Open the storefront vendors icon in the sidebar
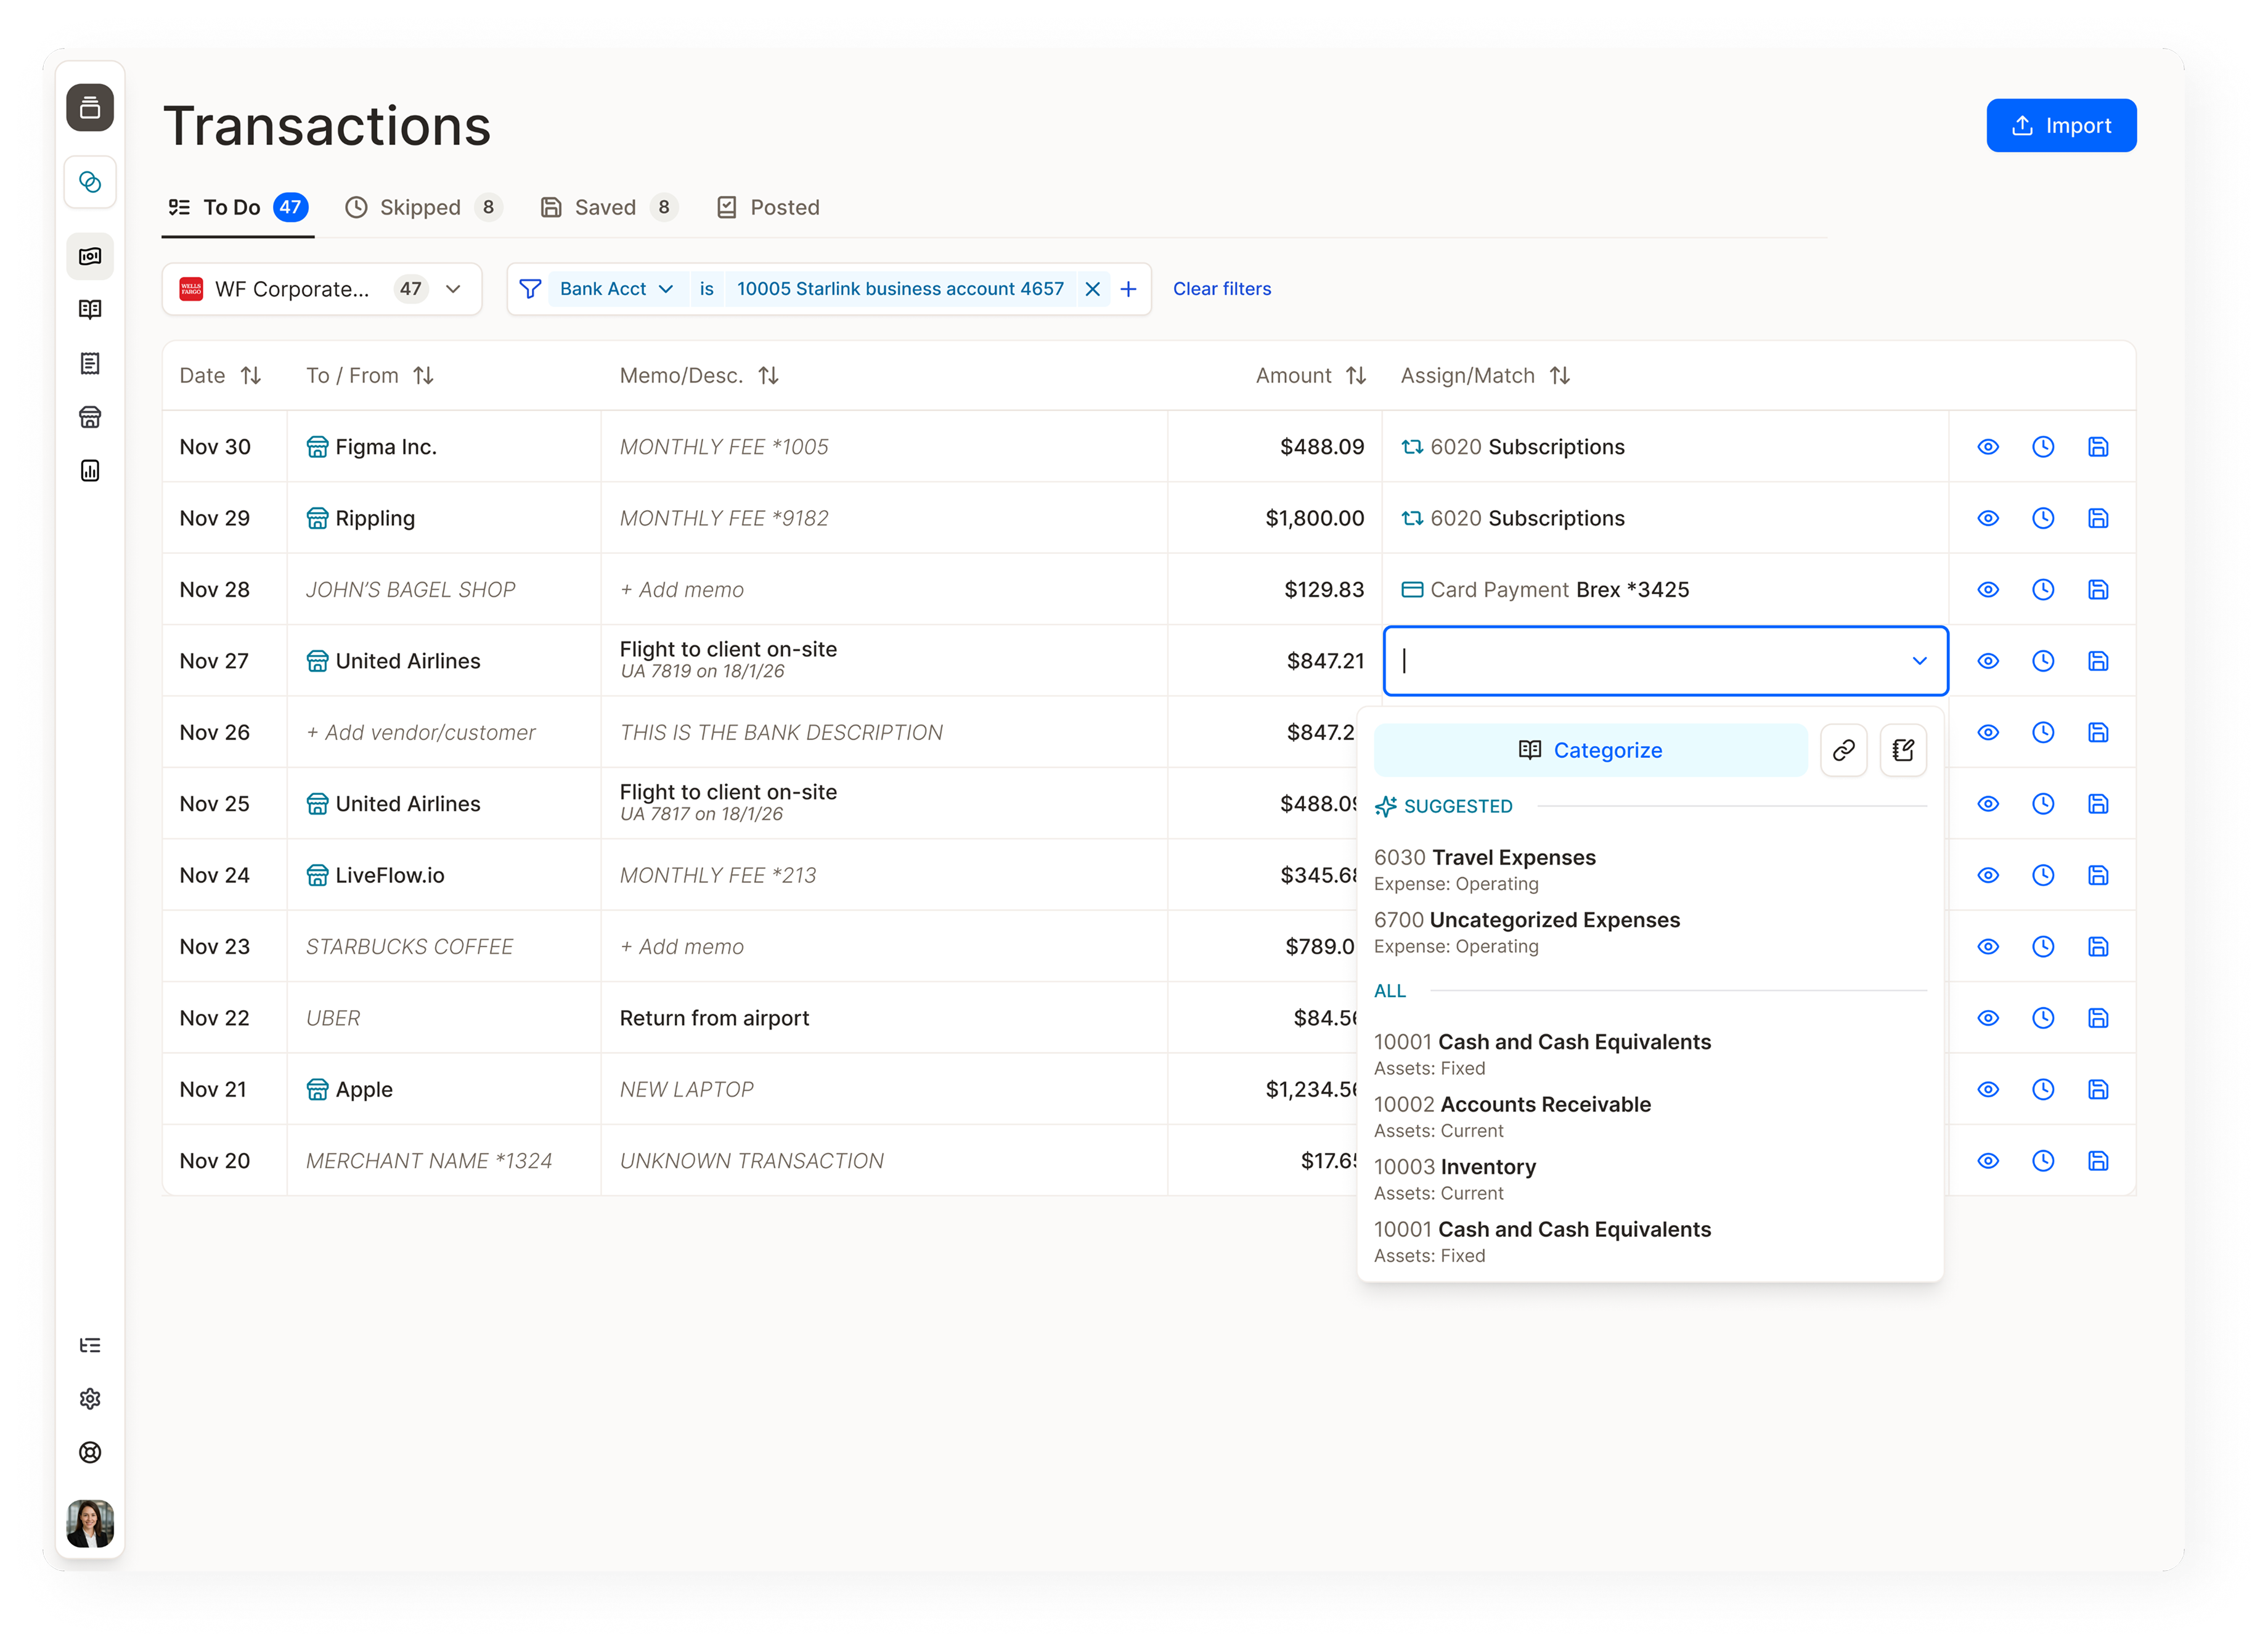The height and width of the screenshot is (1649, 2268). tap(90, 417)
